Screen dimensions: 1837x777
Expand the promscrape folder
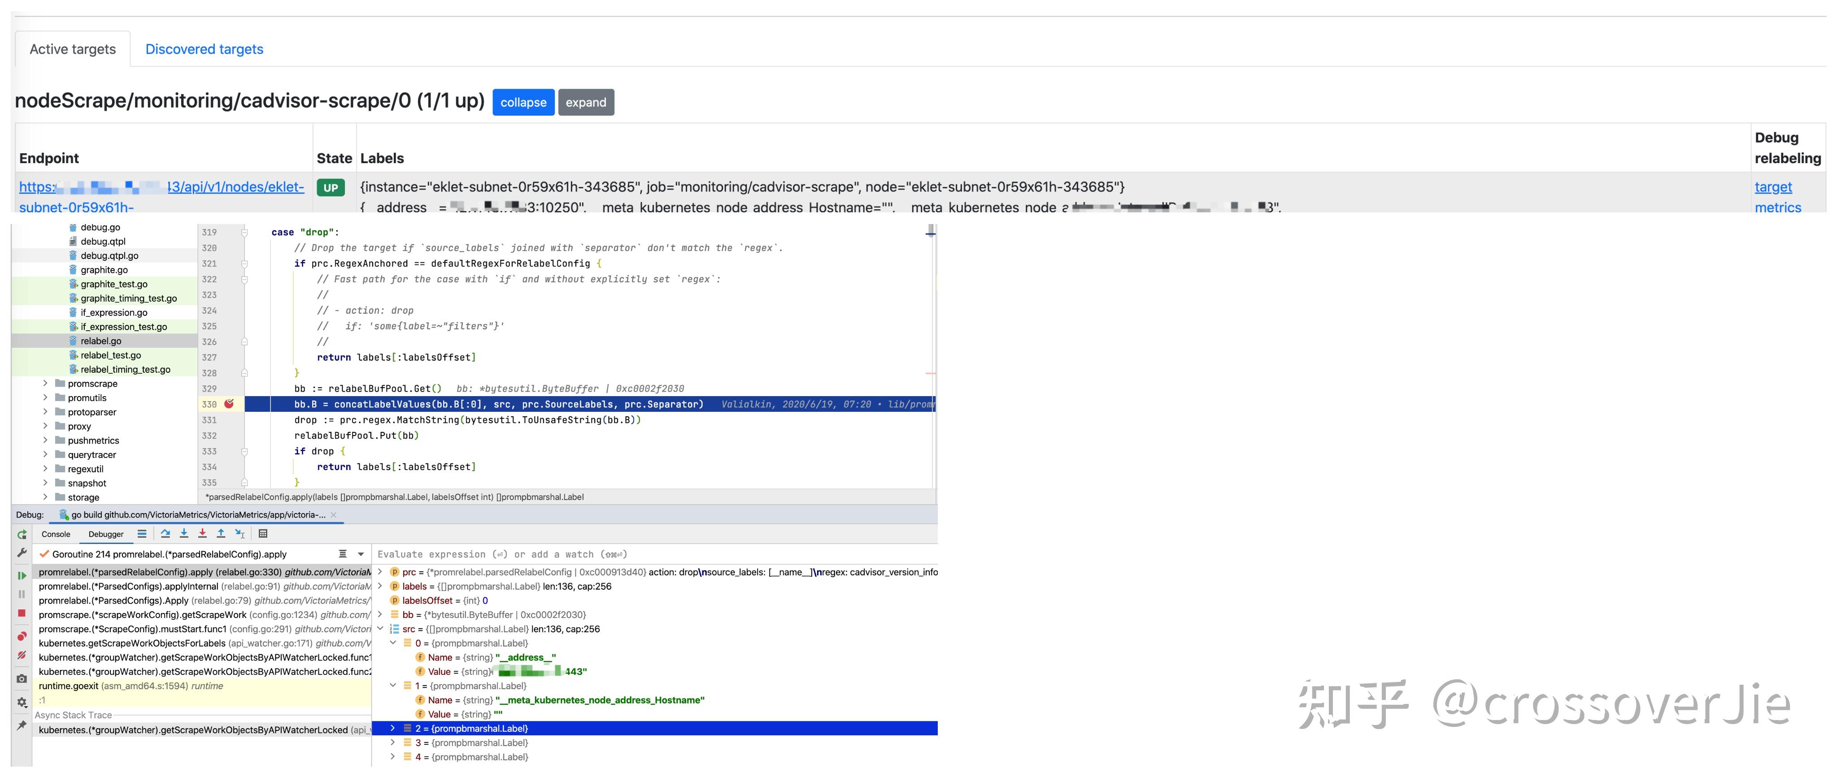(x=46, y=383)
